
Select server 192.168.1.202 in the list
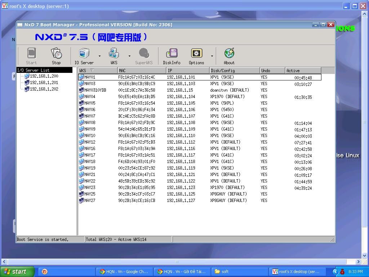pyautogui.click(x=36, y=89)
